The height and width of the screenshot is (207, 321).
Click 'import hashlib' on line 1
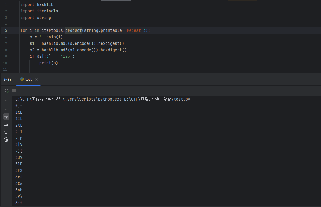37,4
